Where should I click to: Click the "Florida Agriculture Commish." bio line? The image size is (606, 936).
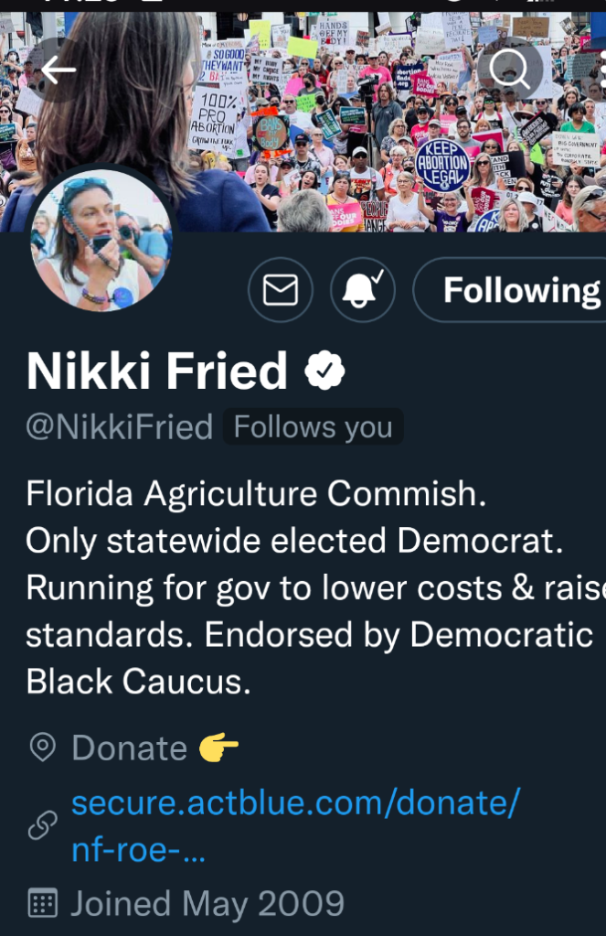pos(256,494)
